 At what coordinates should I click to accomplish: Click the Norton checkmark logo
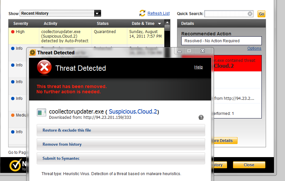click(15, 165)
